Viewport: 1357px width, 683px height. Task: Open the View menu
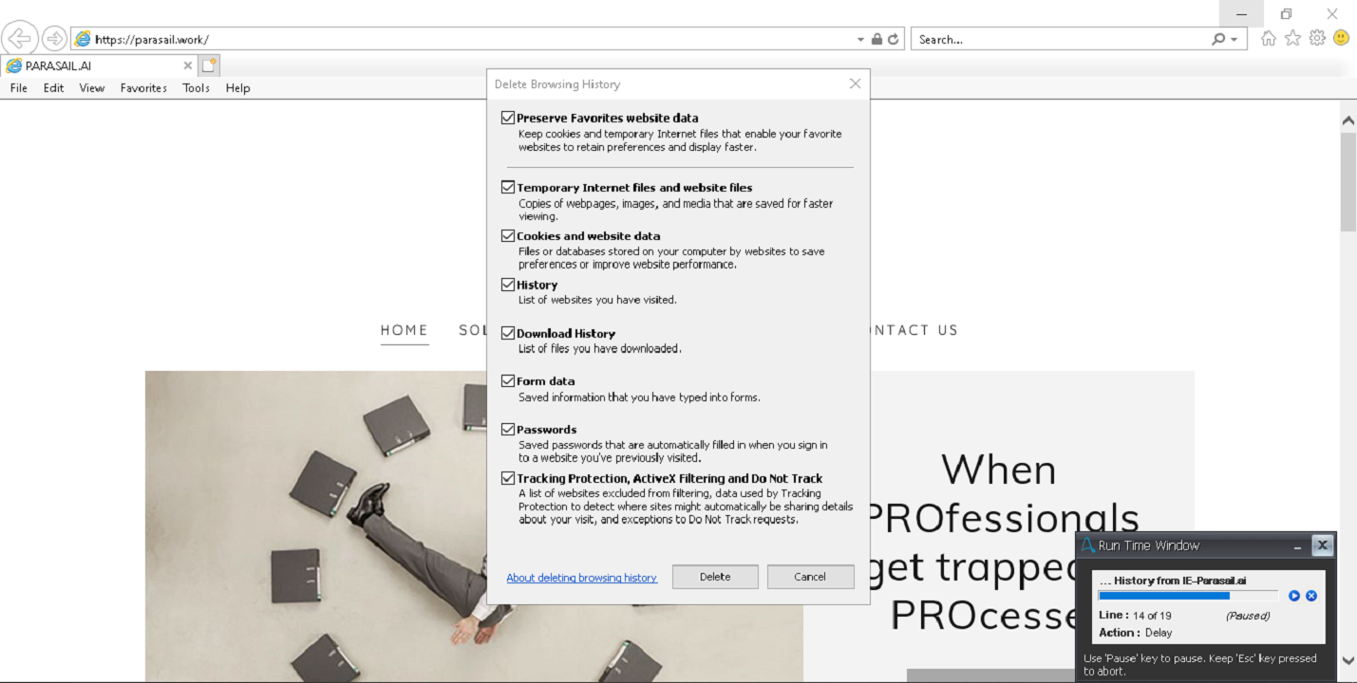(92, 88)
